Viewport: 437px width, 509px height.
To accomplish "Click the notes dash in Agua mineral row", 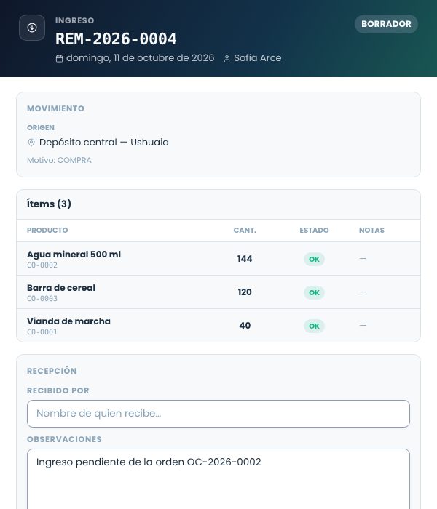I will (363, 259).
